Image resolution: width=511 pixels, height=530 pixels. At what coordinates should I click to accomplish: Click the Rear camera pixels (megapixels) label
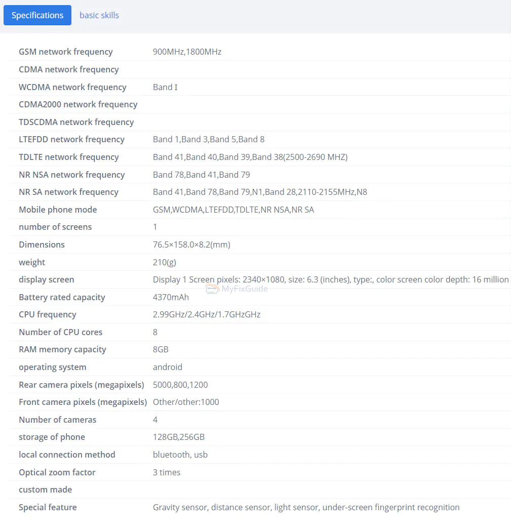[x=82, y=385]
